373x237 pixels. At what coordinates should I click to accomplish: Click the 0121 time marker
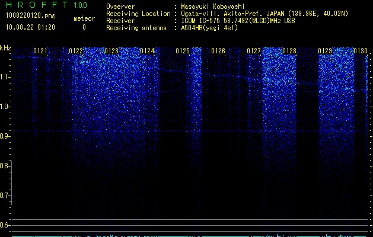pyautogui.click(x=40, y=51)
